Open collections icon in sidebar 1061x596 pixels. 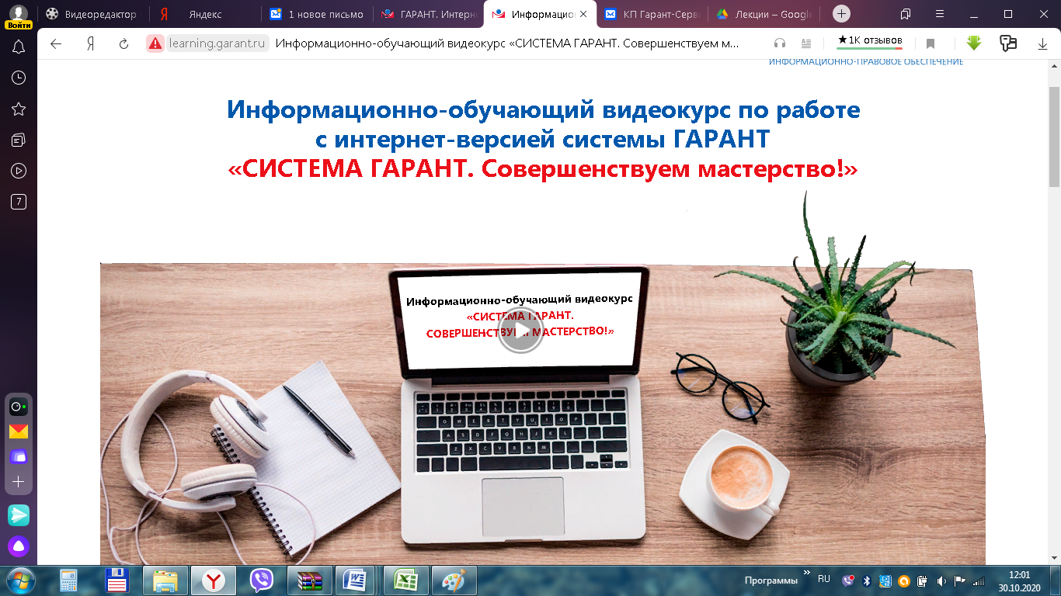coord(19,140)
